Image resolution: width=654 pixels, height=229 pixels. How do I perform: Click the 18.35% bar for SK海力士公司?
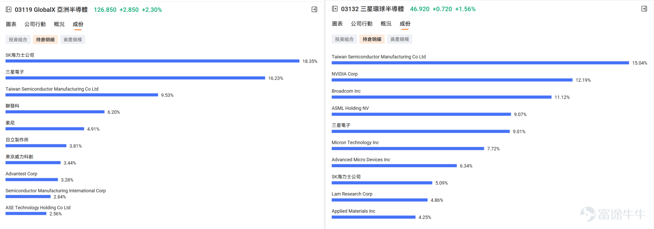click(x=152, y=61)
